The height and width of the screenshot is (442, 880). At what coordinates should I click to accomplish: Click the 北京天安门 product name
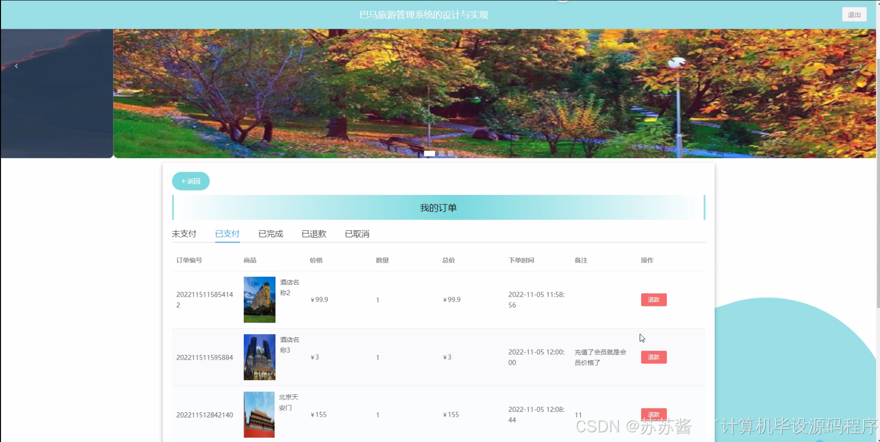[x=288, y=402]
